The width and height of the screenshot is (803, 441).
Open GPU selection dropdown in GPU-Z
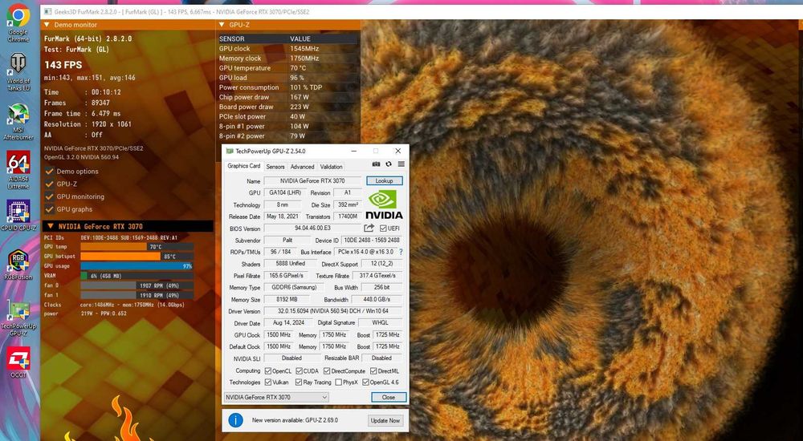tap(276, 398)
